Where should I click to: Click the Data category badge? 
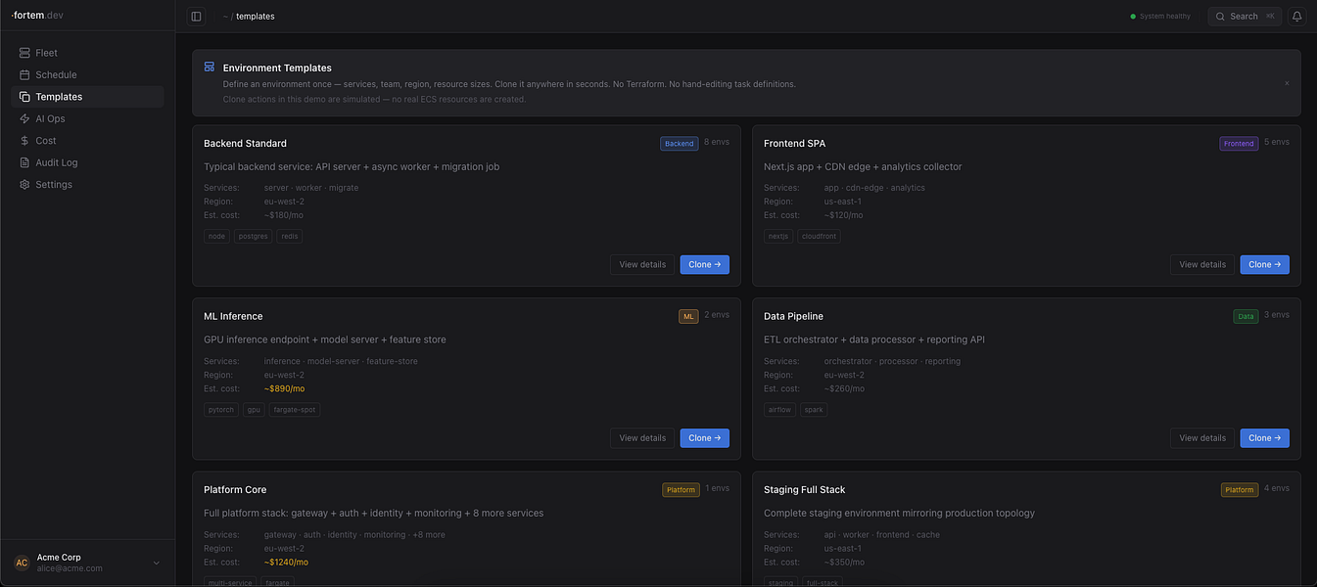(x=1246, y=316)
